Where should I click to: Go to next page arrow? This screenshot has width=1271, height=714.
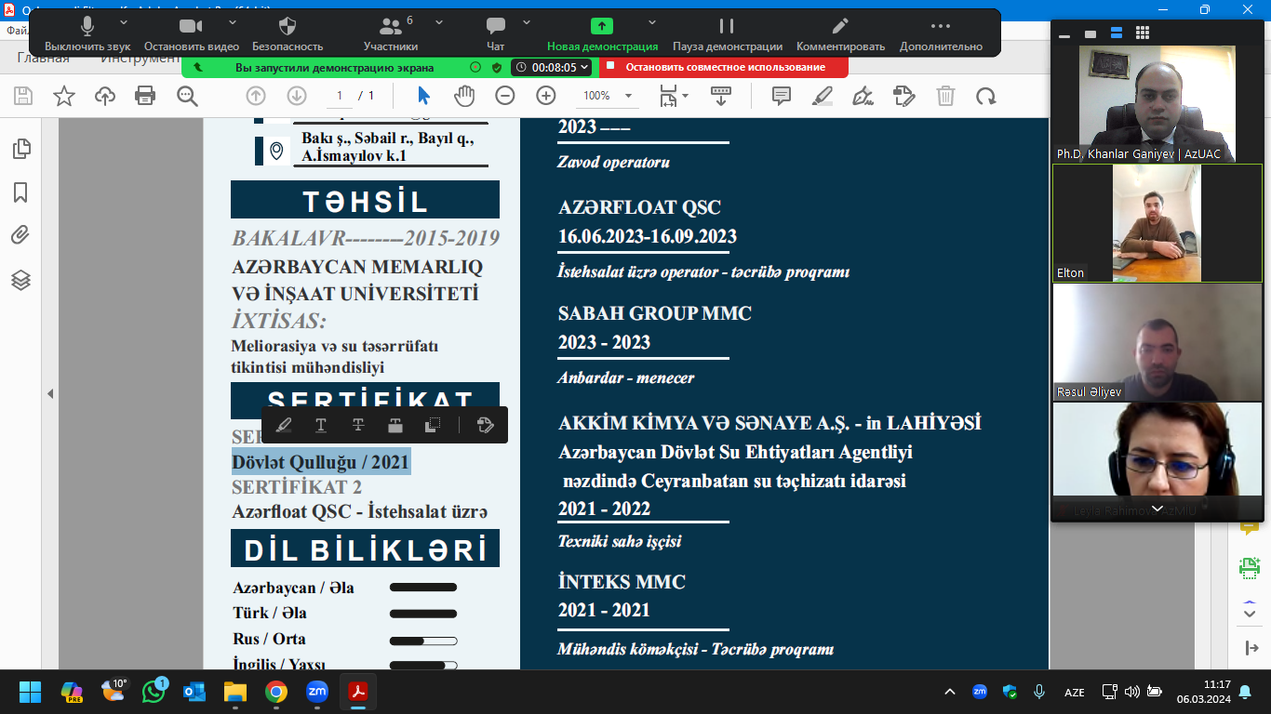tap(297, 96)
